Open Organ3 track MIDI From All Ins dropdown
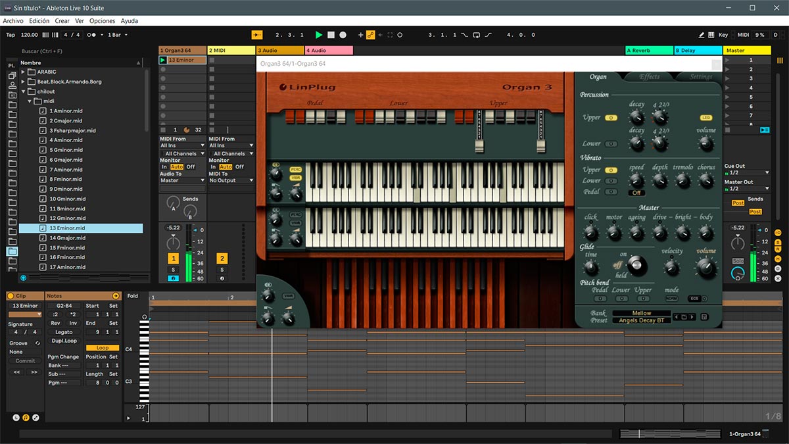The width and height of the screenshot is (789, 444). [x=182, y=145]
